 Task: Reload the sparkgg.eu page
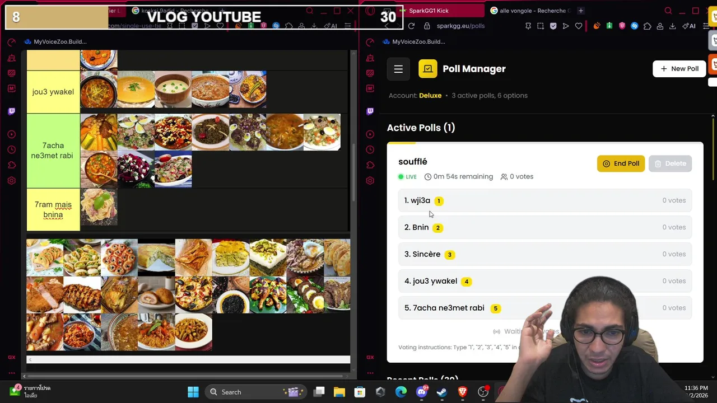pyautogui.click(x=411, y=26)
